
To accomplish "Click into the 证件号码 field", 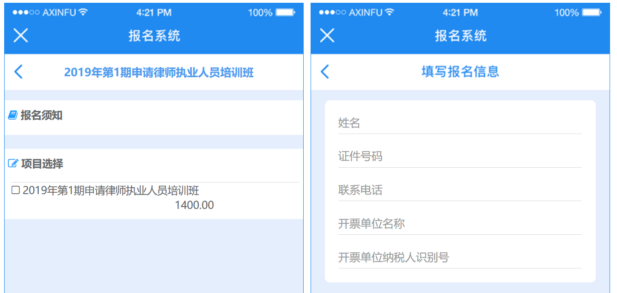I will [459, 157].
